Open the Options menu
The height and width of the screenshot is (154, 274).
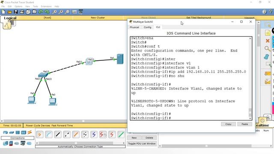pyautogui.click(x=18, y=6)
